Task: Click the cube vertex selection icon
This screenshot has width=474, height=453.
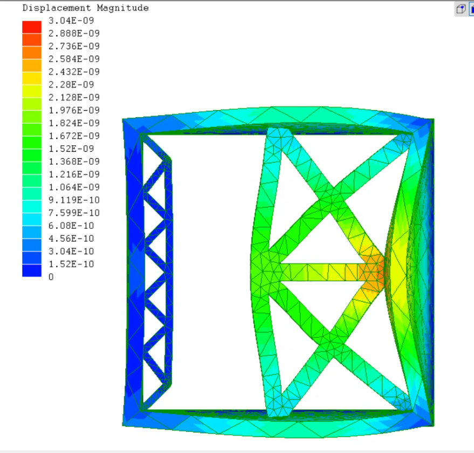Action: point(461,9)
